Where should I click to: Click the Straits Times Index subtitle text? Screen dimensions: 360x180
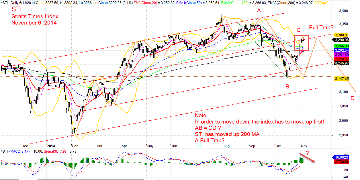[x=35, y=17]
